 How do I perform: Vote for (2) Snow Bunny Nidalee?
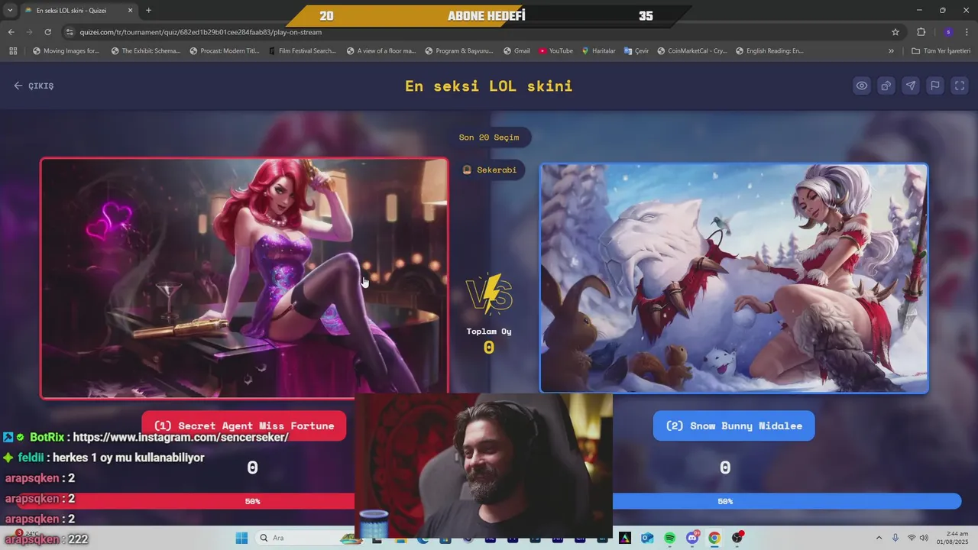point(733,425)
